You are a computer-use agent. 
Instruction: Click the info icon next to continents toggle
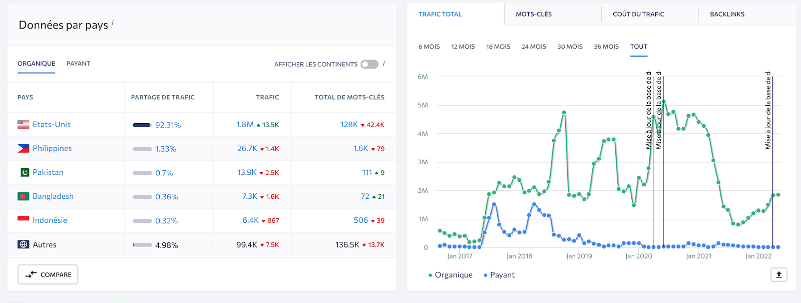384,63
